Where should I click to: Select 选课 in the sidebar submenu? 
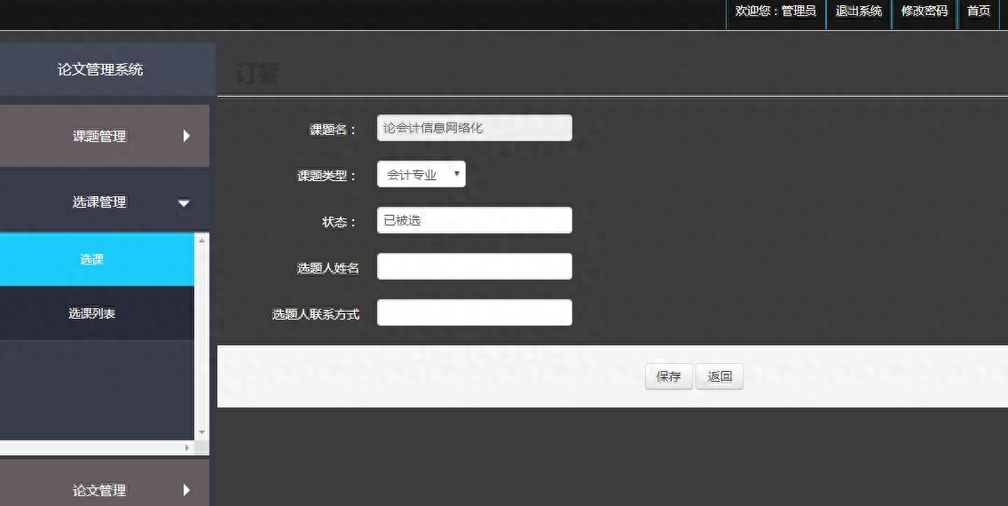92,259
